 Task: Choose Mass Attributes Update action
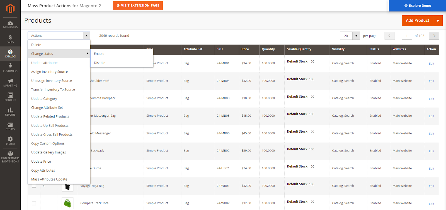click(59, 179)
